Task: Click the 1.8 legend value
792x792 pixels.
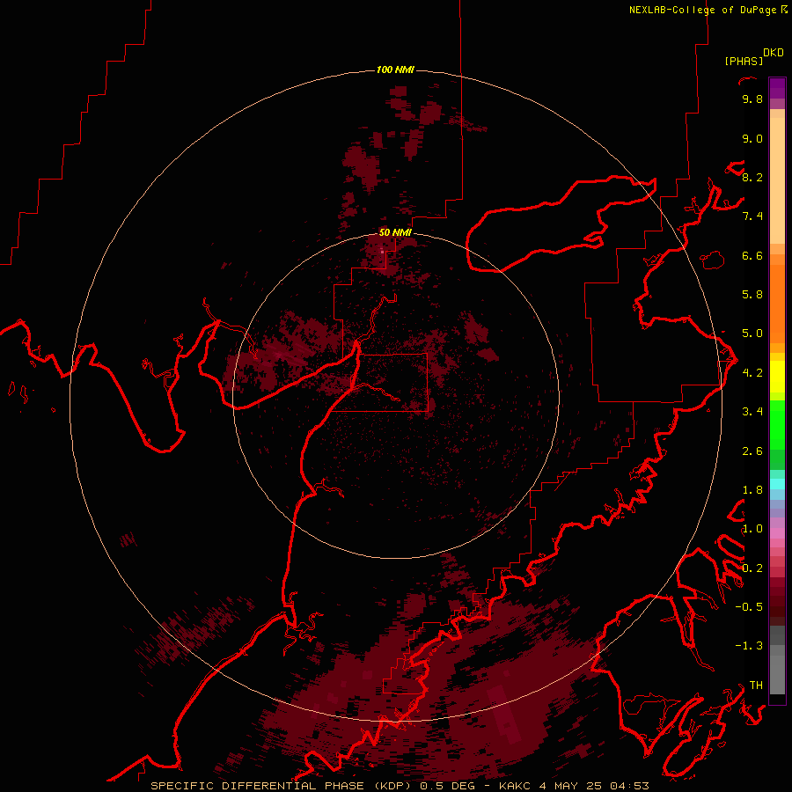Action: [x=752, y=490]
